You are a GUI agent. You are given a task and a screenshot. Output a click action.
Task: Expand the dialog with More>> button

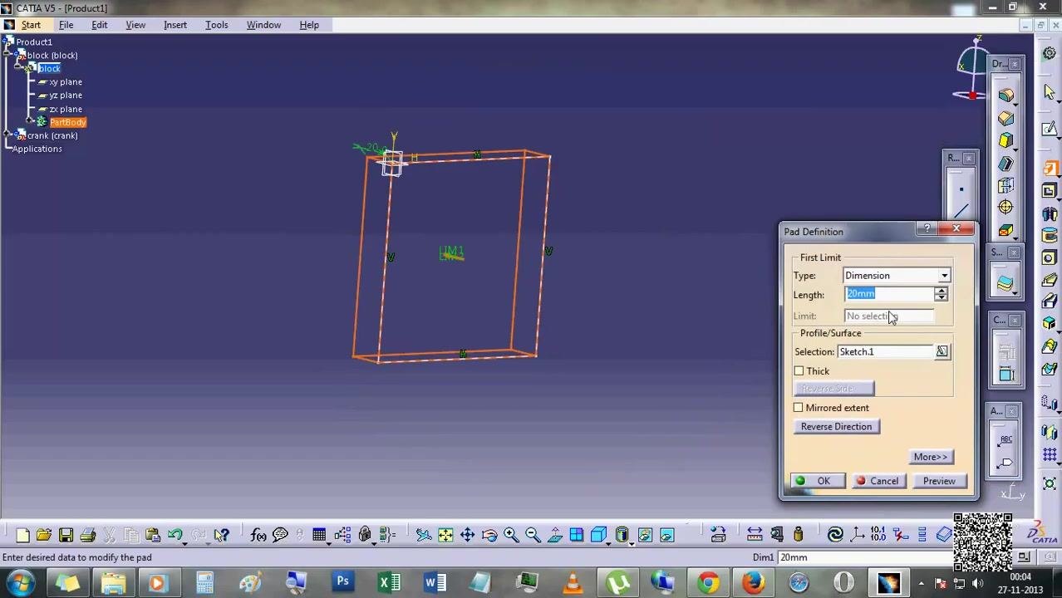point(930,457)
